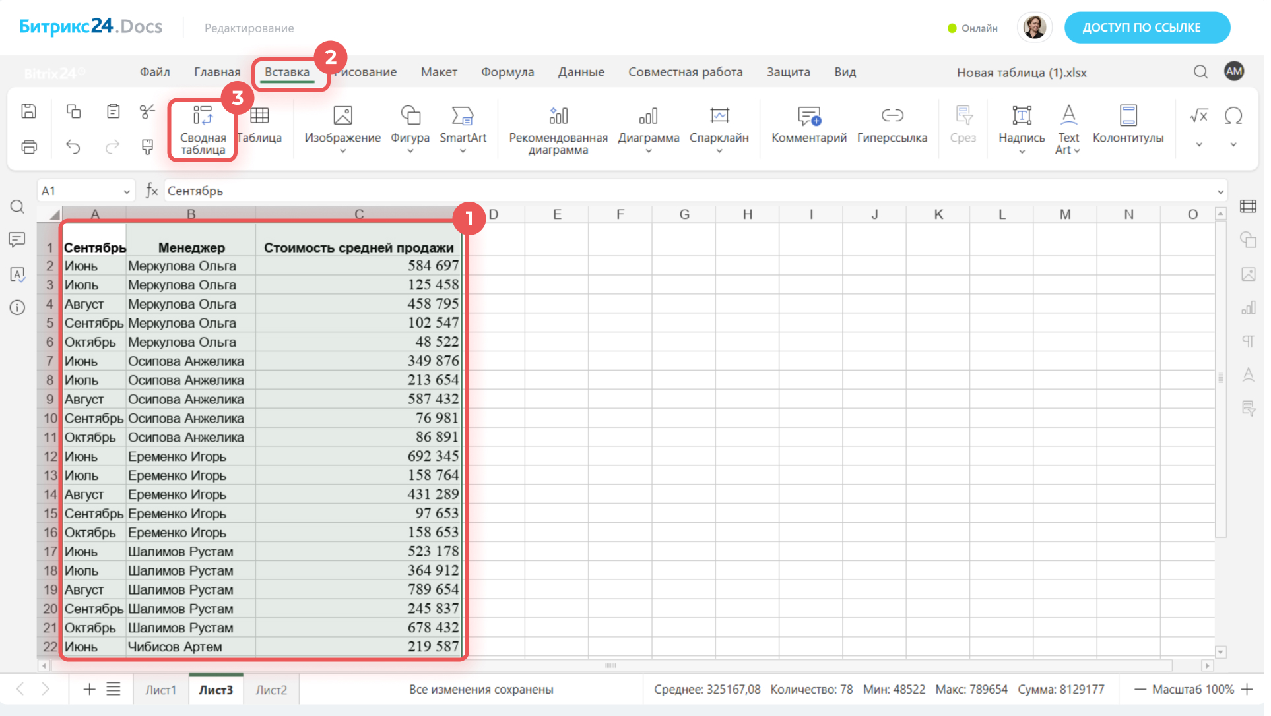Insert a Гиперссылка link icon
Image resolution: width=1271 pixels, height=716 pixels.
pos(892,117)
